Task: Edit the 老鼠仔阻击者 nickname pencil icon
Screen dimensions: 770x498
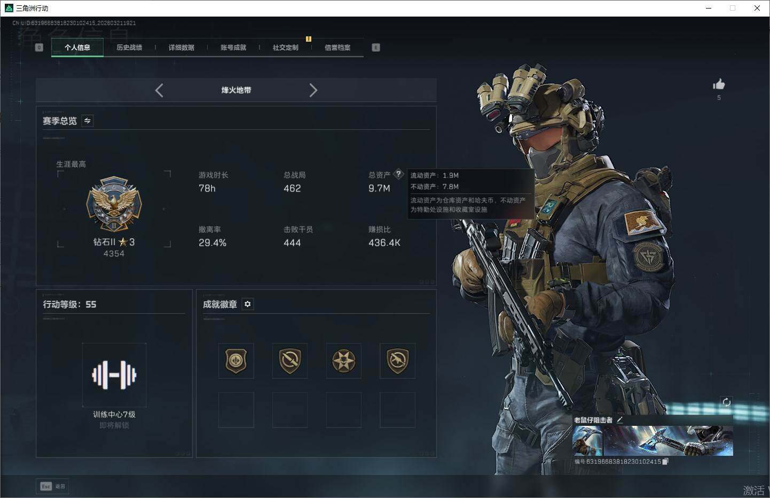Action: (x=620, y=420)
